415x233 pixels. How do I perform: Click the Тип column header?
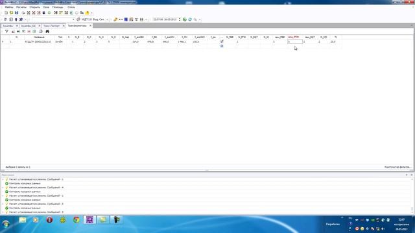coord(60,38)
